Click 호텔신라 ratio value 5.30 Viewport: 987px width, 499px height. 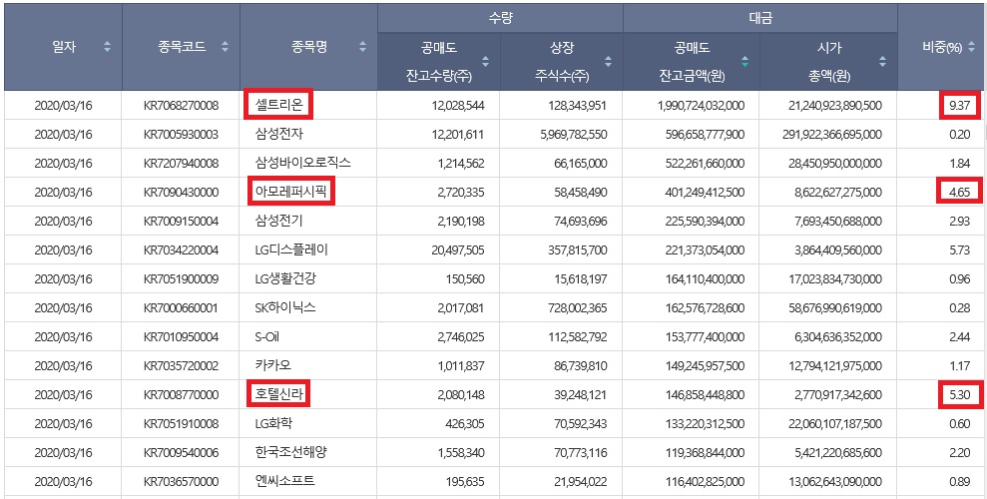pos(959,394)
